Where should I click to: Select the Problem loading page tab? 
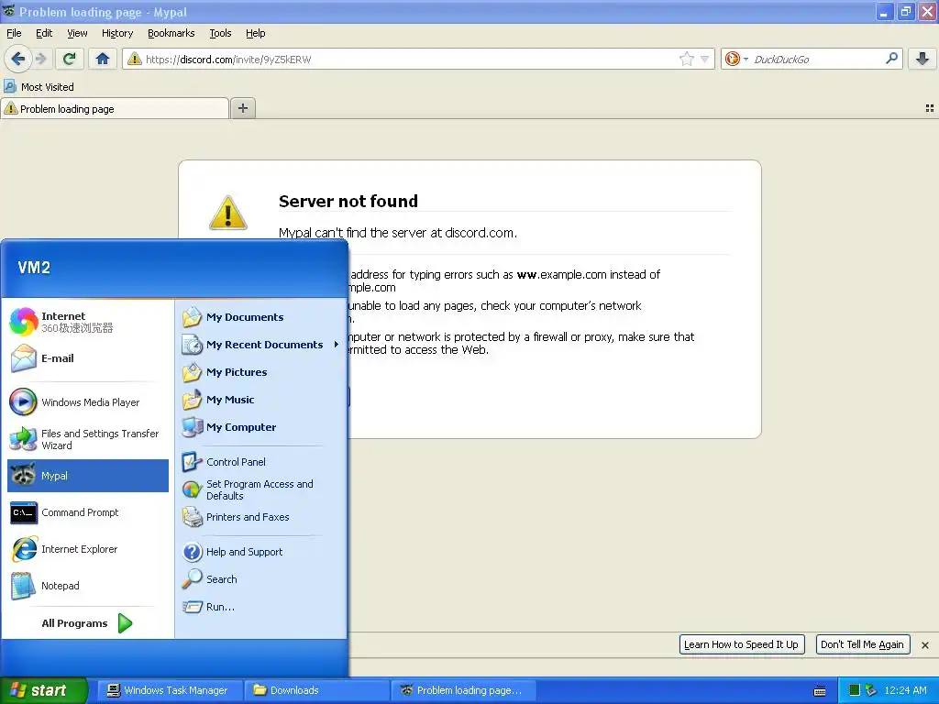115,108
